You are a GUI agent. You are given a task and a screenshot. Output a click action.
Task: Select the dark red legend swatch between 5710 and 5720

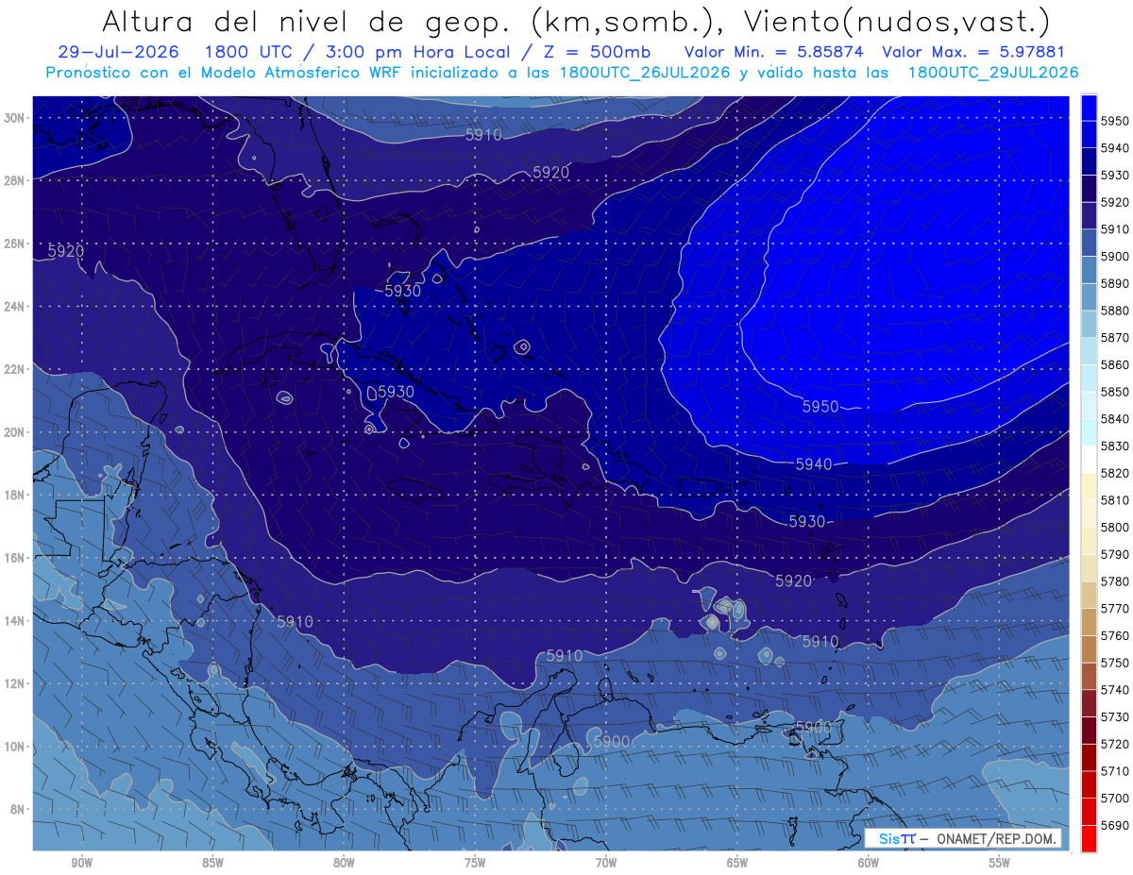[1089, 757]
